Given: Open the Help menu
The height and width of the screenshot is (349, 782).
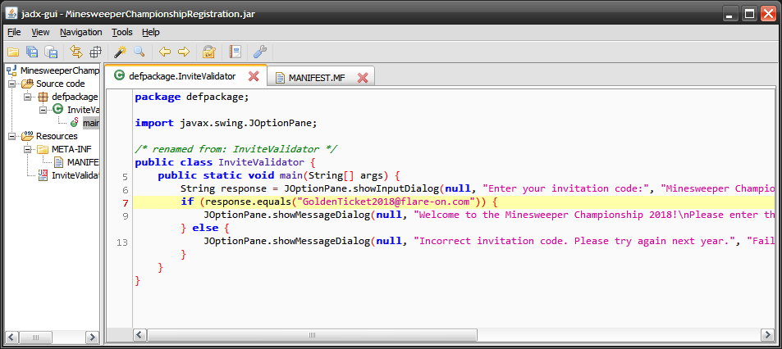Looking at the screenshot, I should (151, 32).
